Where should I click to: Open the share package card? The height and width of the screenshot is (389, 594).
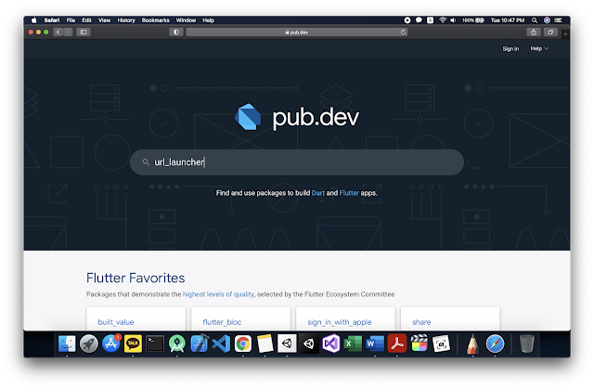[450, 319]
